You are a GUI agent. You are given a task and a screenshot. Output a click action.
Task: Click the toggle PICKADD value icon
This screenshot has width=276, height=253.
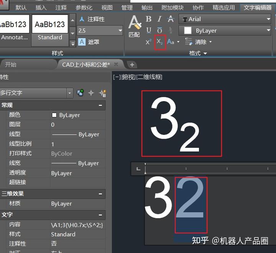pyautogui.click(x=80, y=93)
